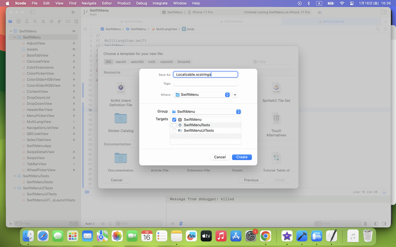Open the SiriKit Intent Definition File template

coord(121,89)
